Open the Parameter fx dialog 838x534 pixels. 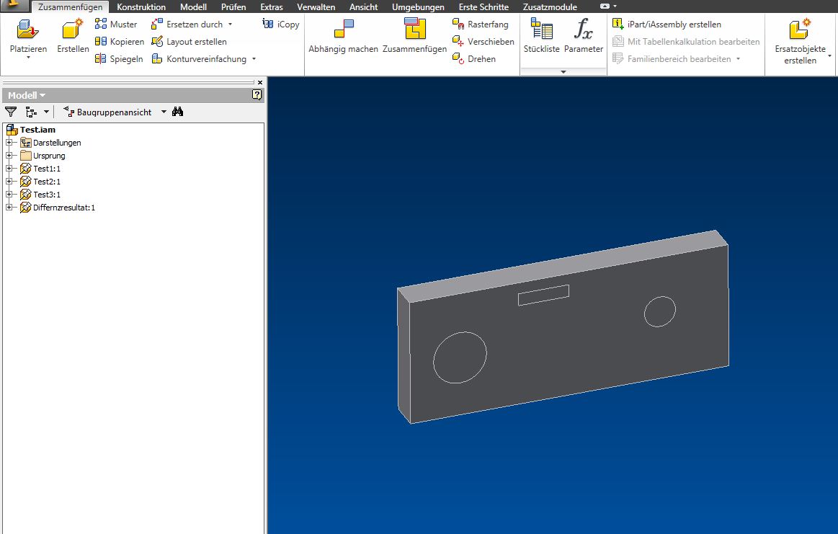click(583, 30)
